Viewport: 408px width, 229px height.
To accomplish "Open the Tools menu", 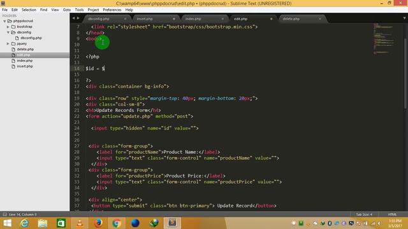I will [79, 10].
